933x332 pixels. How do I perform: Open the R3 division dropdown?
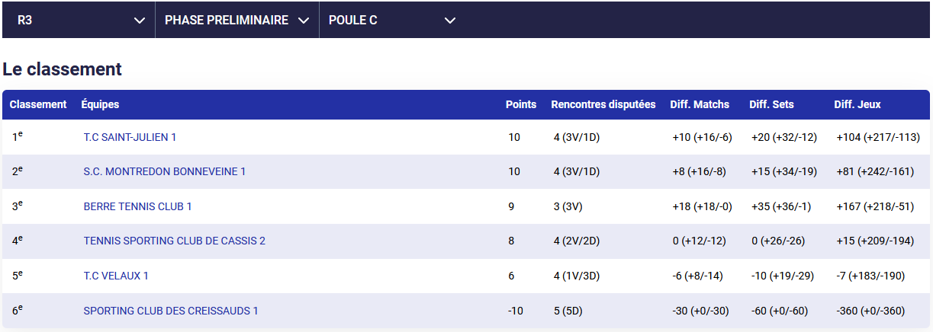tap(79, 21)
